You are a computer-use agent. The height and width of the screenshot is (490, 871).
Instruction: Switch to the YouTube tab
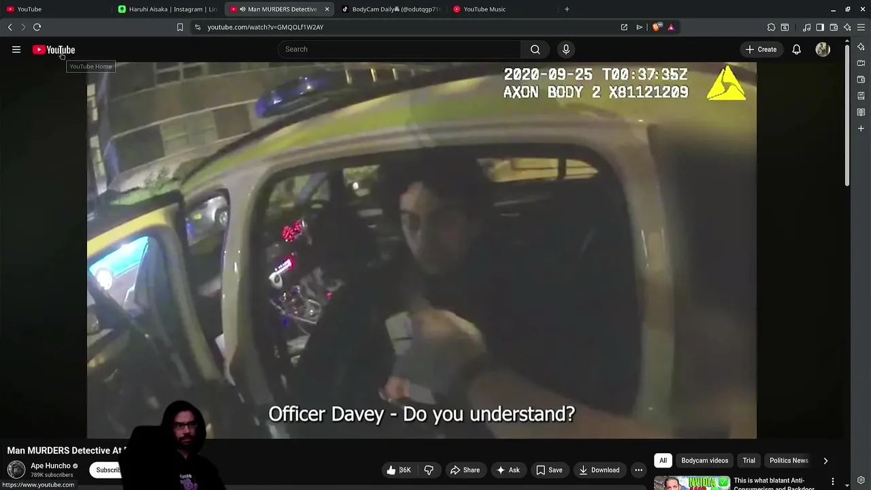click(54, 9)
